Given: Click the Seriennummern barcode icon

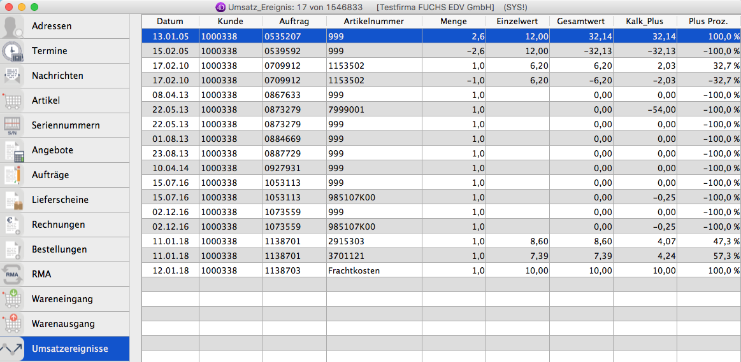Looking at the screenshot, I should [12, 126].
